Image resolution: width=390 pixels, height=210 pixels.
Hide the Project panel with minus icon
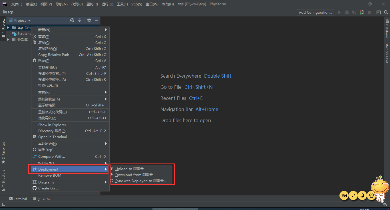(97, 20)
